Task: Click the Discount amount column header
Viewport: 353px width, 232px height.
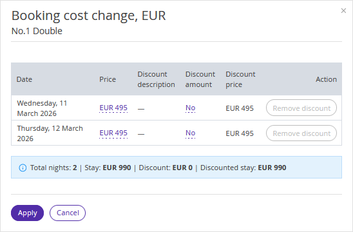Action: coord(200,79)
